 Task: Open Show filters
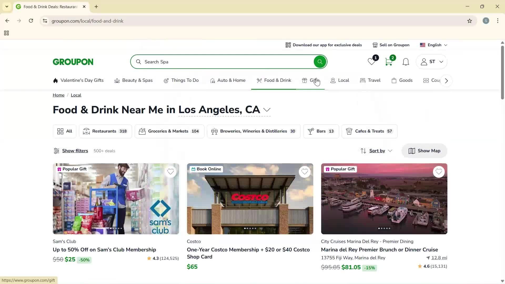70,151
